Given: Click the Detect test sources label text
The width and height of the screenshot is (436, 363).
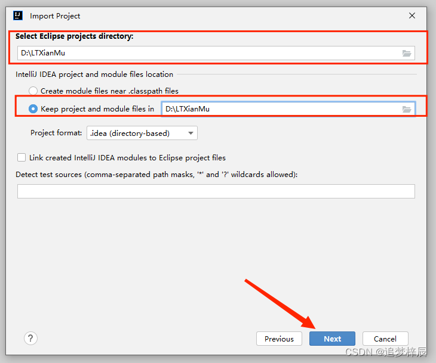Looking at the screenshot, I should click(156, 174).
